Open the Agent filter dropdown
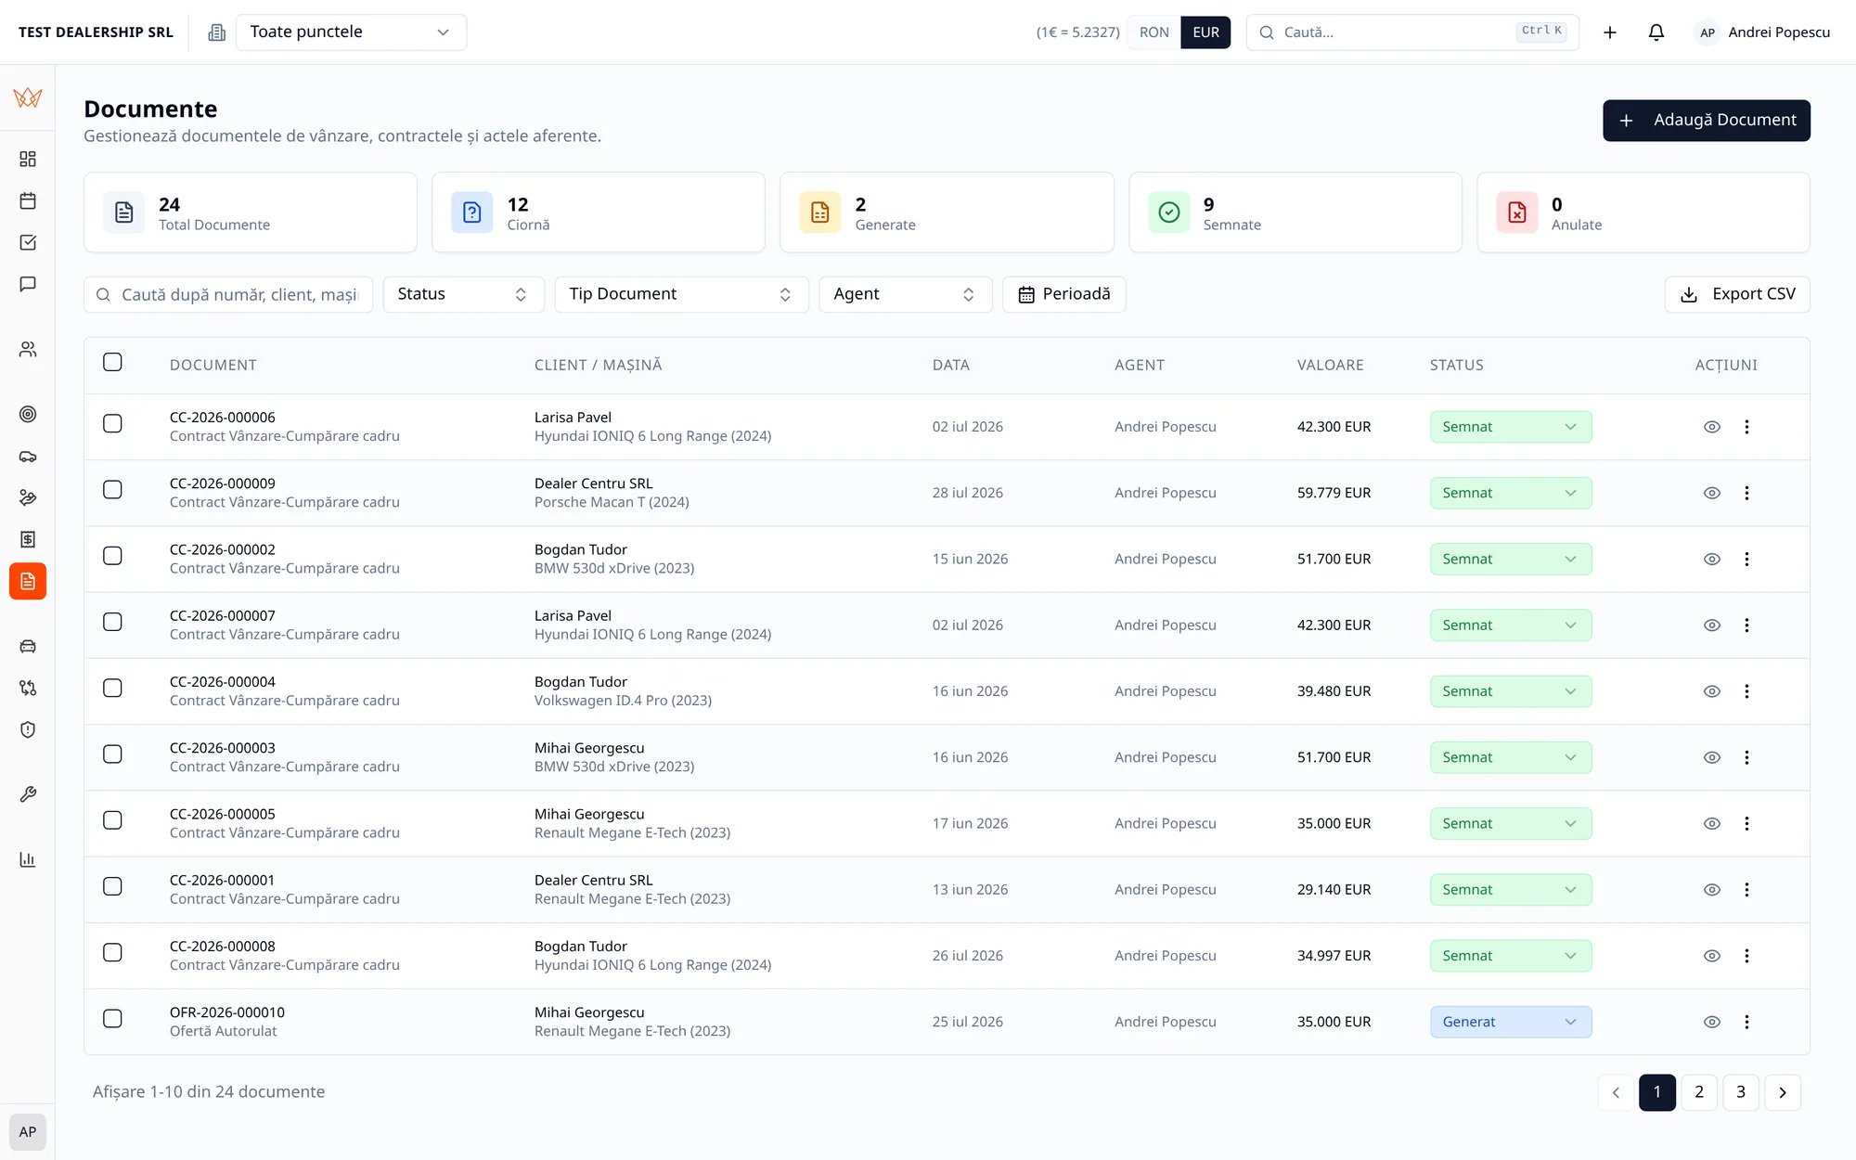This screenshot has height=1160, width=1856. click(x=905, y=294)
